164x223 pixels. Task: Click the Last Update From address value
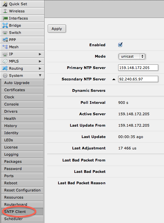[x=134, y=125]
